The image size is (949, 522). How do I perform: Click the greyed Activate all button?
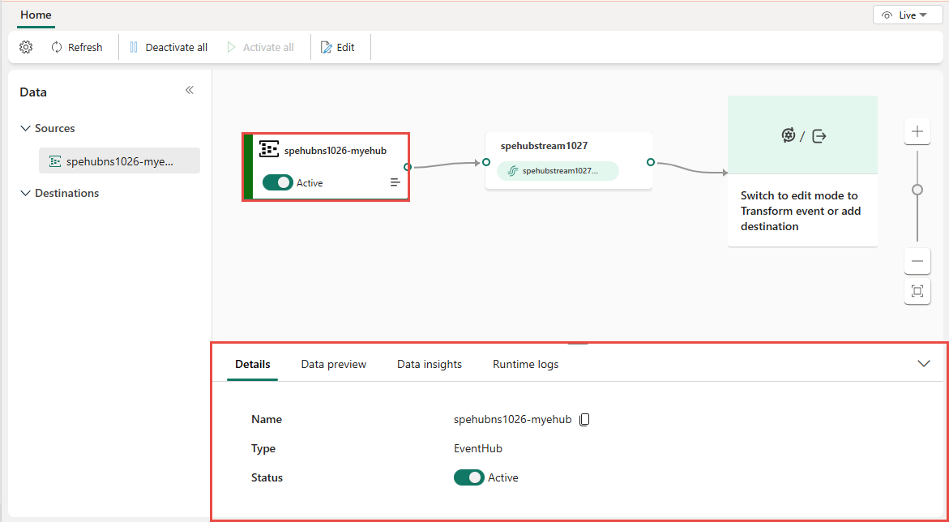point(260,47)
